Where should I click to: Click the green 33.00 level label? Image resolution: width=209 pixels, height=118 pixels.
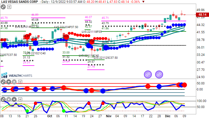click(x=66, y=52)
